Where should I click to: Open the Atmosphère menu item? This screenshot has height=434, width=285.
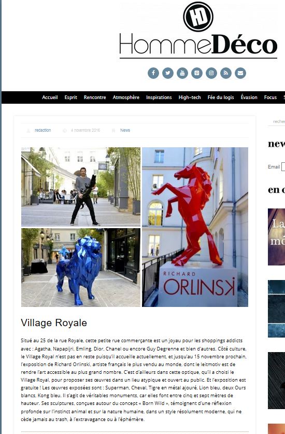click(x=126, y=97)
